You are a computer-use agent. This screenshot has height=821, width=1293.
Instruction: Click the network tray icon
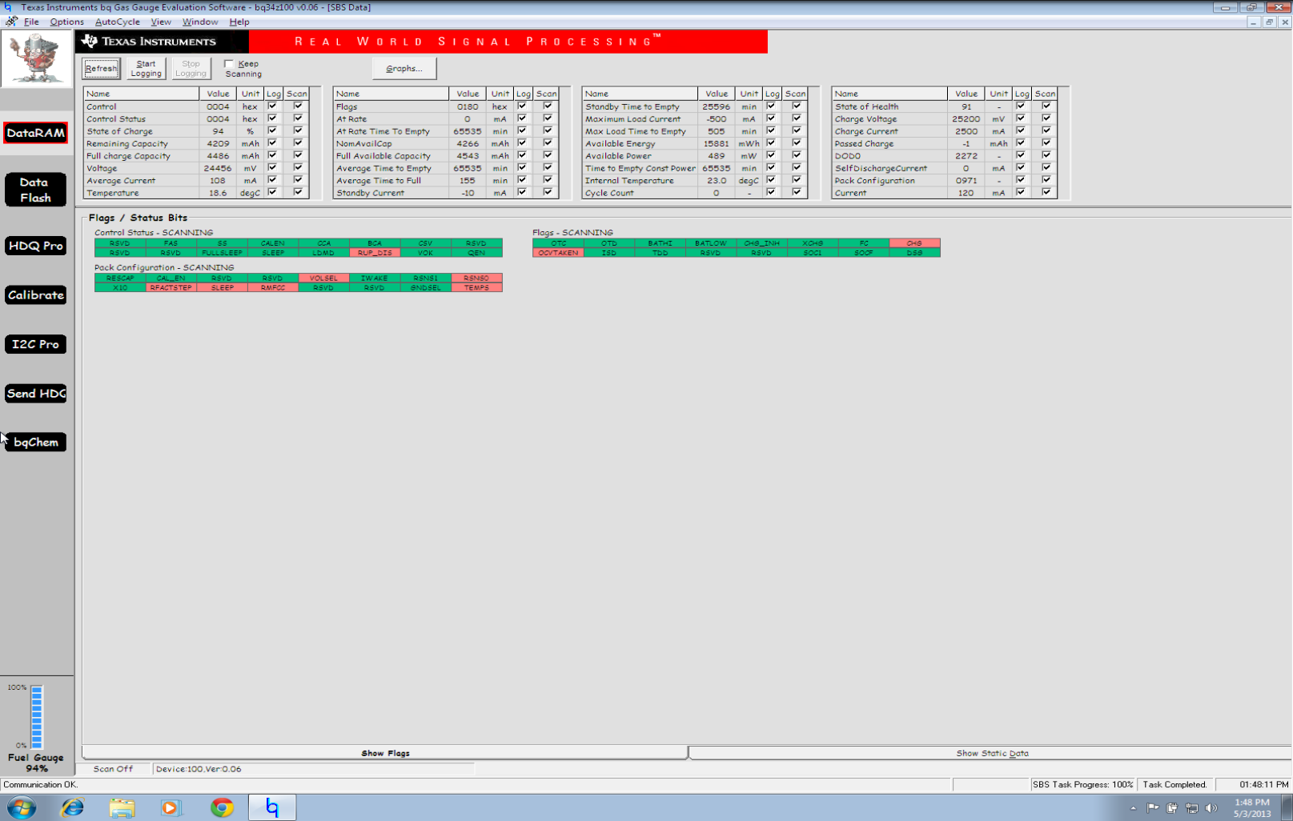pyautogui.click(x=1192, y=808)
